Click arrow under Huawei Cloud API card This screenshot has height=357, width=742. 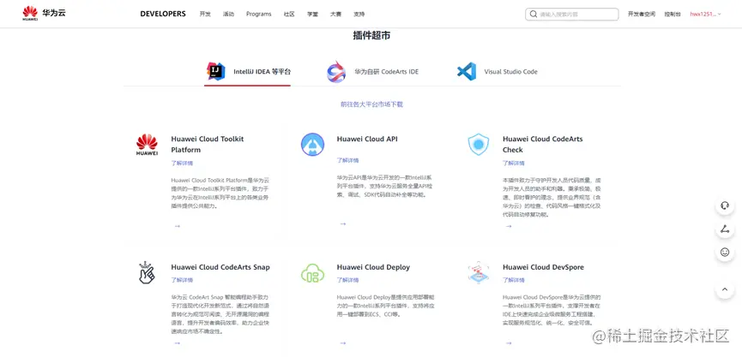[343, 223]
